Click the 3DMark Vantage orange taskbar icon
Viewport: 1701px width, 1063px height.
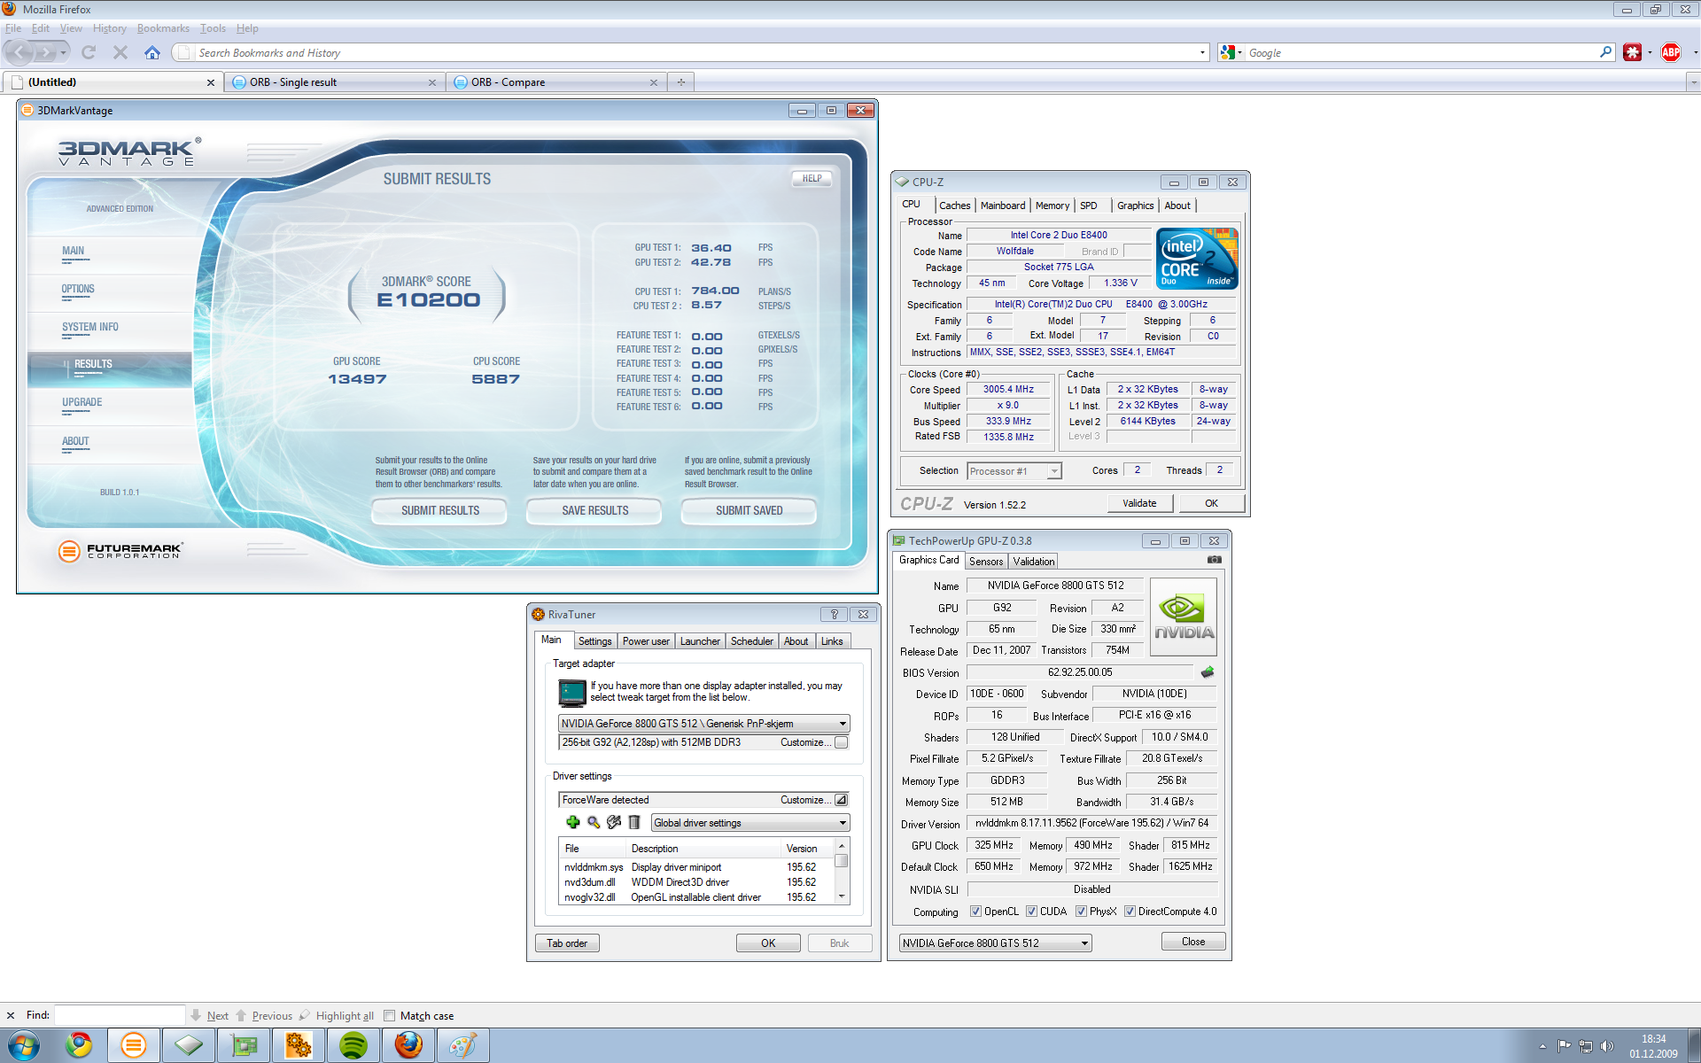tap(134, 1045)
